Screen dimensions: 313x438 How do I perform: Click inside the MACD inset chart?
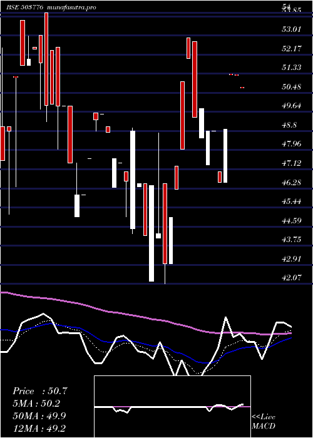tap(172, 407)
